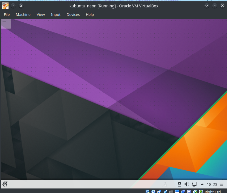Image resolution: width=227 pixels, height=193 pixels.
Task: Click the display status icon
Action: tap(183, 191)
